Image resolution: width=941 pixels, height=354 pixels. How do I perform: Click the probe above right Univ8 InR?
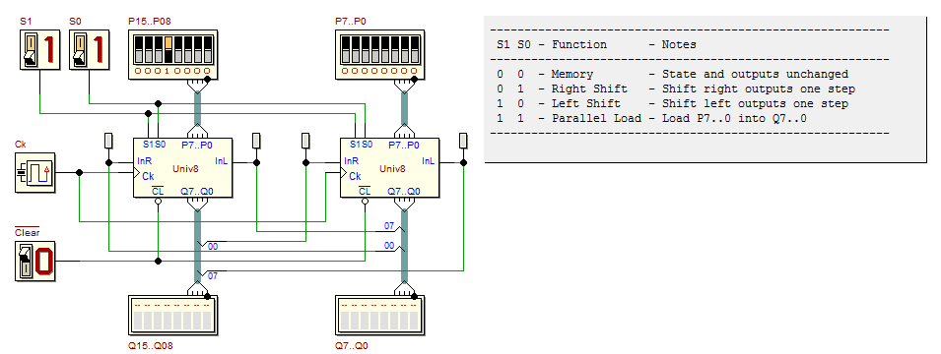[x=305, y=141]
